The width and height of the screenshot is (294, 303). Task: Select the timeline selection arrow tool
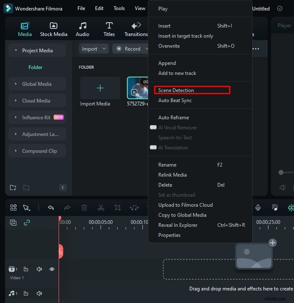click(x=26, y=208)
